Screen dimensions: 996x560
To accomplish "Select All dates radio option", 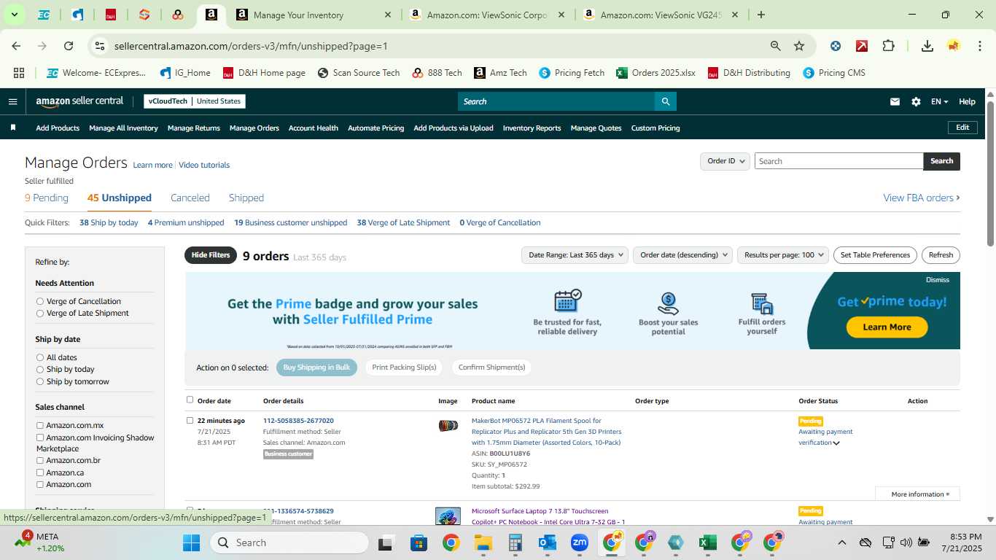I will pyautogui.click(x=40, y=358).
